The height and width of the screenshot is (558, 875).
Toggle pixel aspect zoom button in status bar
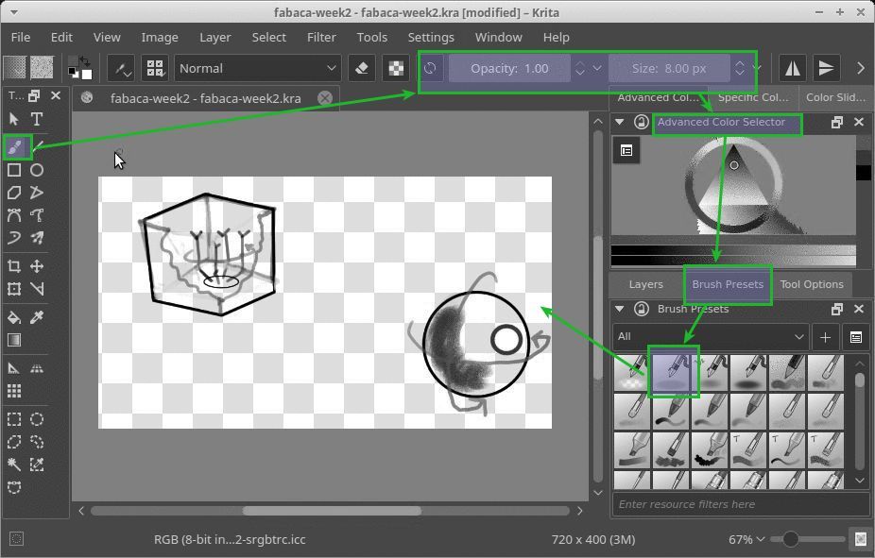pos(860,539)
